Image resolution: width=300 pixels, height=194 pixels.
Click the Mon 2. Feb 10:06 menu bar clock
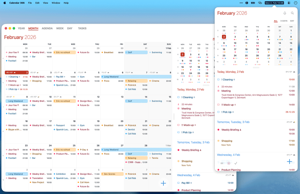274,3
